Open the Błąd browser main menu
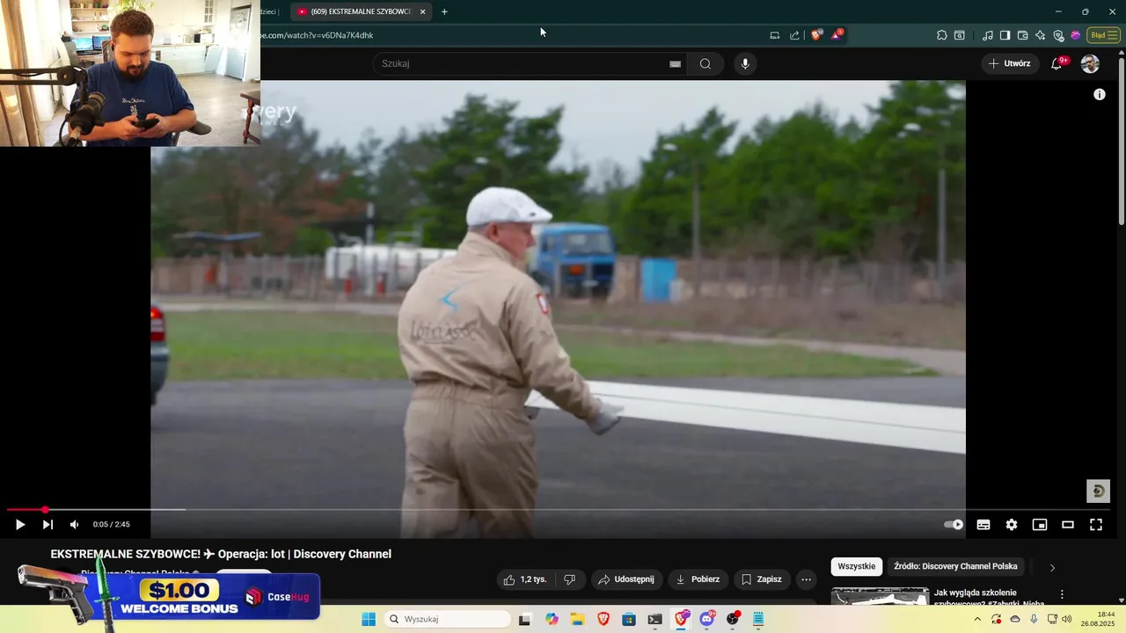 coord(1103,35)
